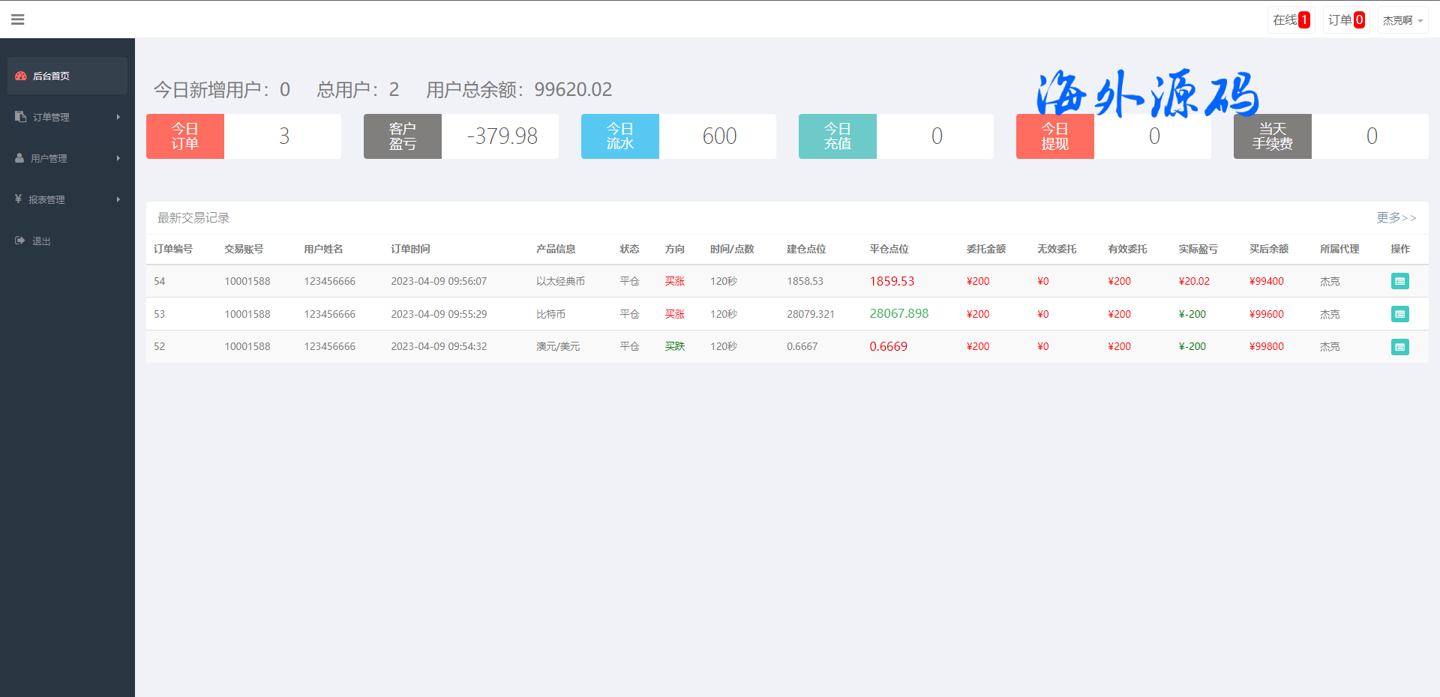Open details icon for order 54
This screenshot has height=697, width=1440.
(x=1399, y=281)
